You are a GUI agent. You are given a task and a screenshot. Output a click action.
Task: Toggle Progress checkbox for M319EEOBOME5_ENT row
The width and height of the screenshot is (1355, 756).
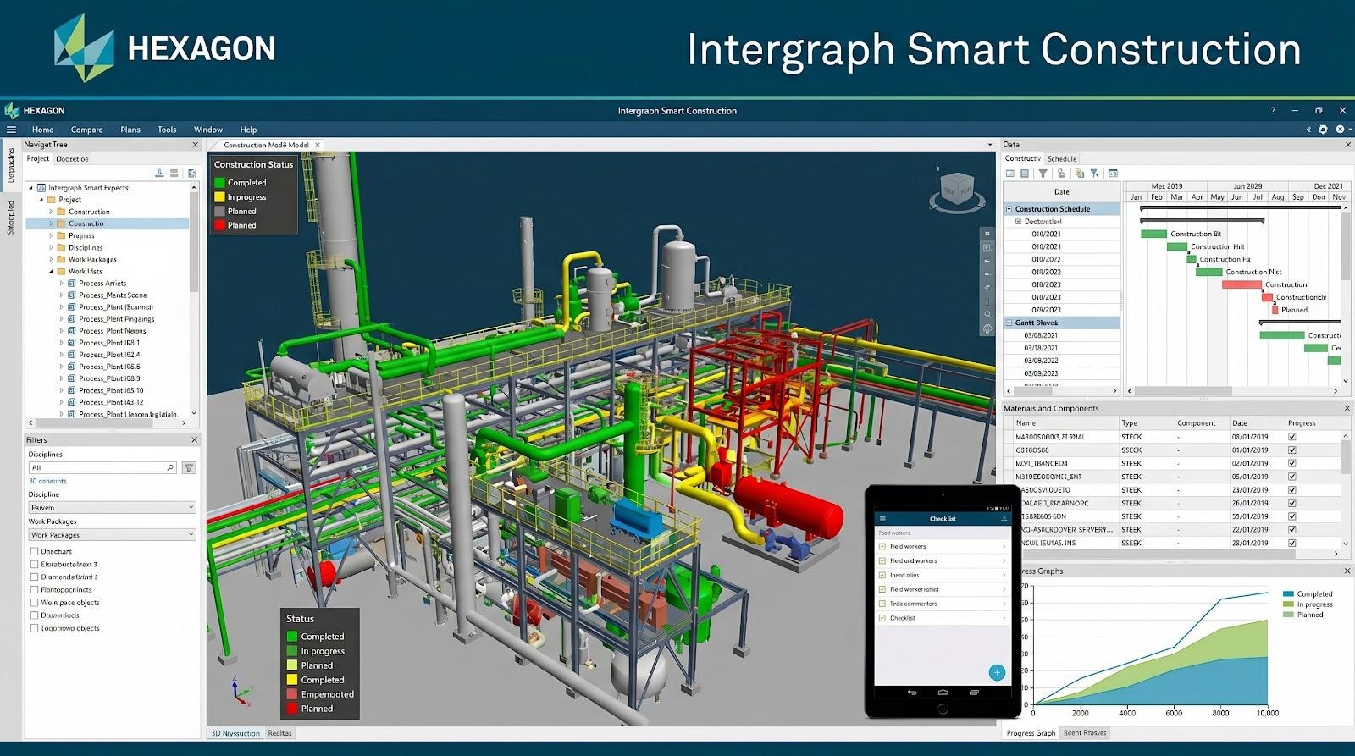tap(1291, 477)
